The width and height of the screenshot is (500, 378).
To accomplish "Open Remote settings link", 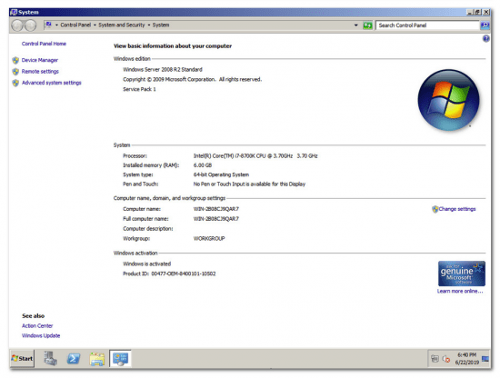I will click(40, 72).
